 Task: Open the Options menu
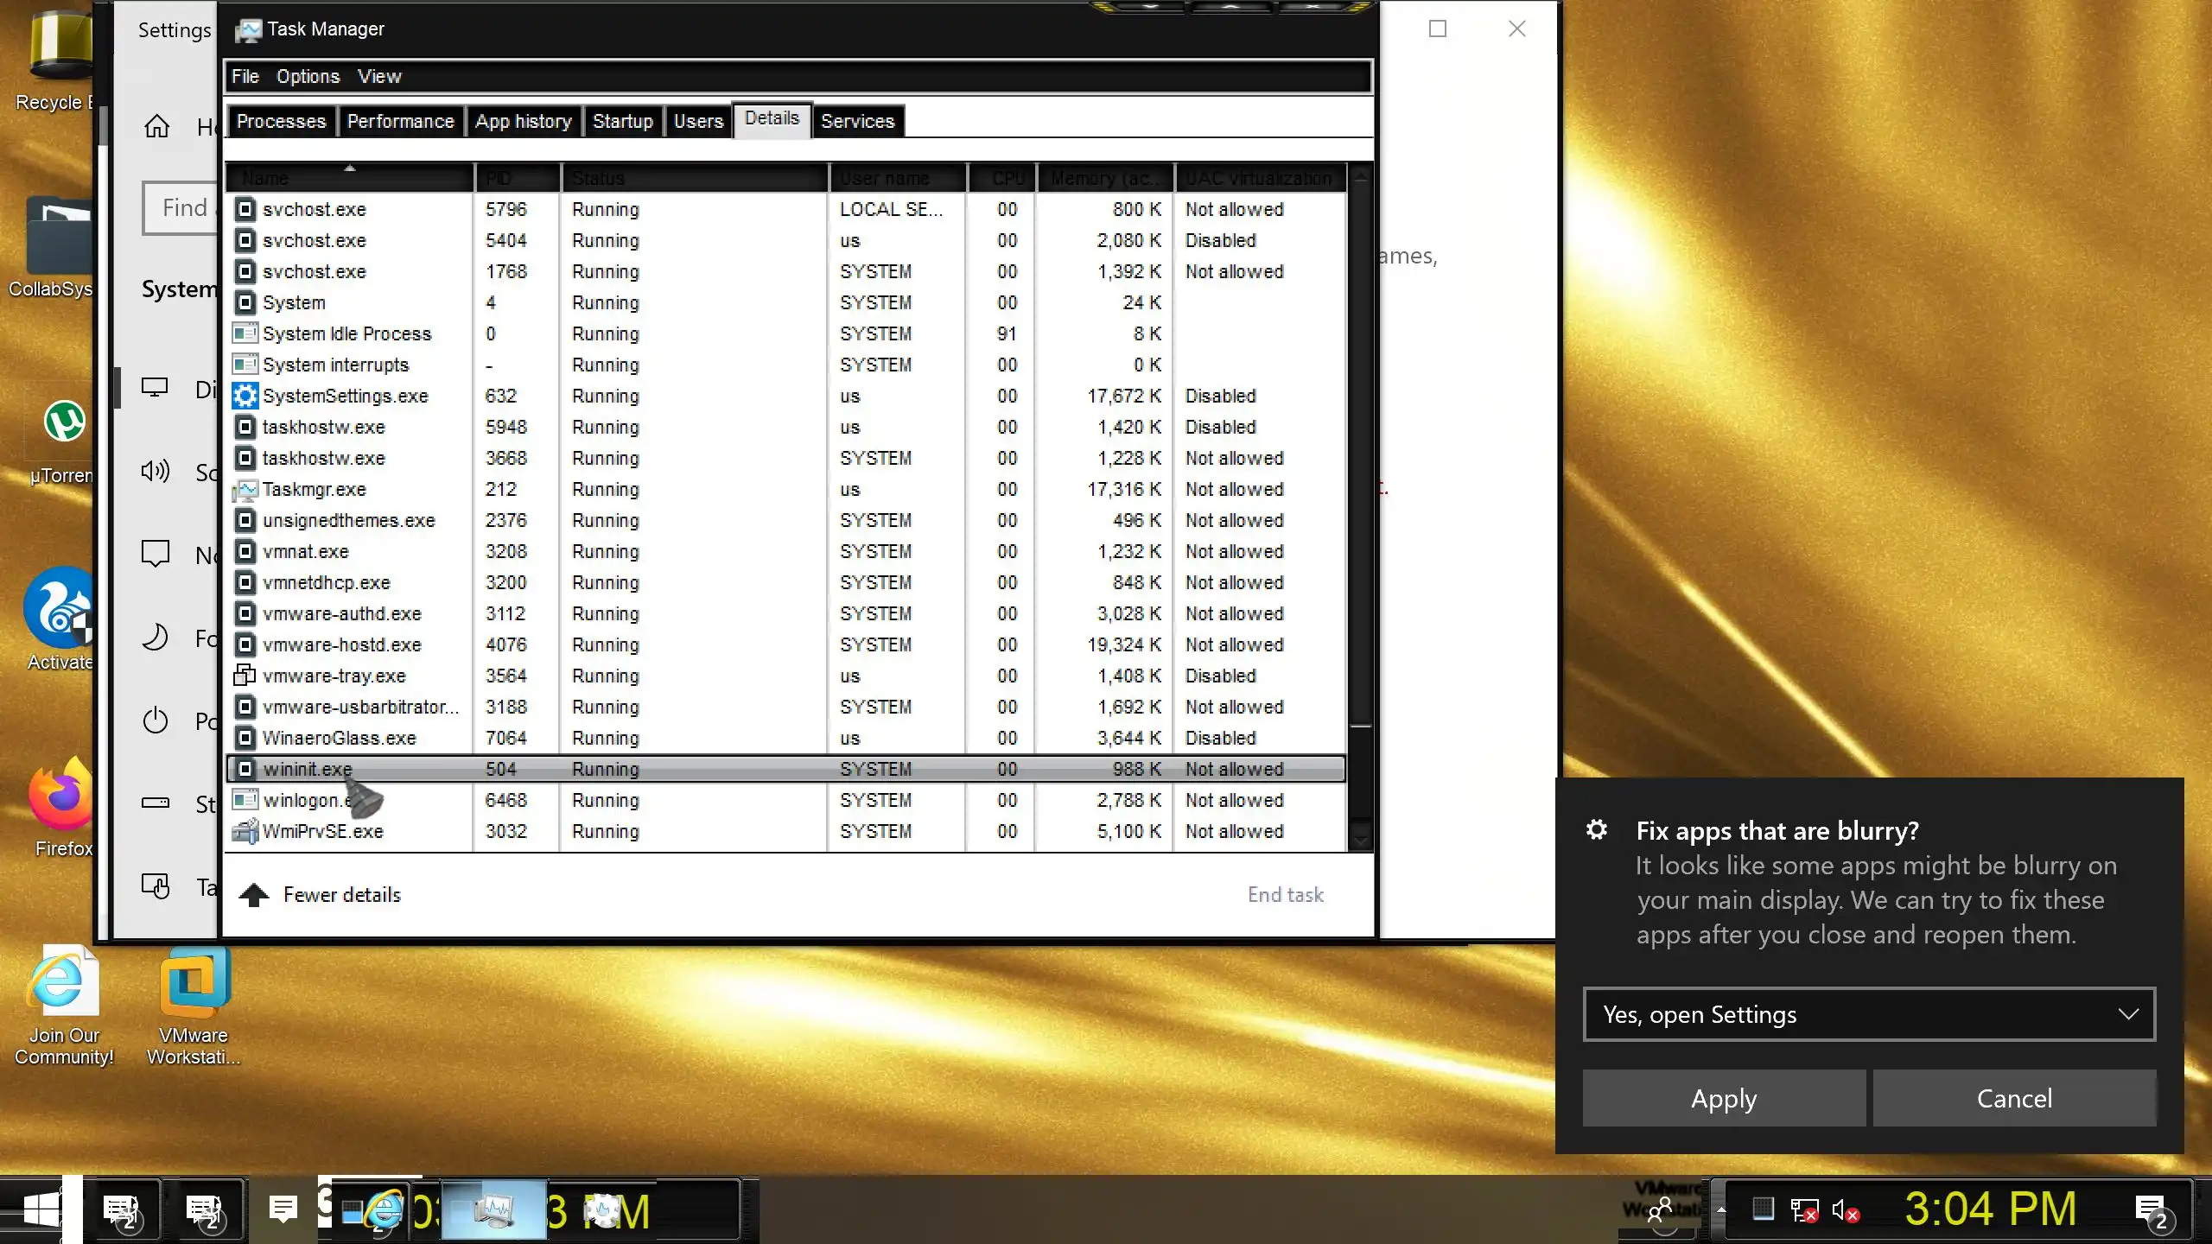[308, 76]
